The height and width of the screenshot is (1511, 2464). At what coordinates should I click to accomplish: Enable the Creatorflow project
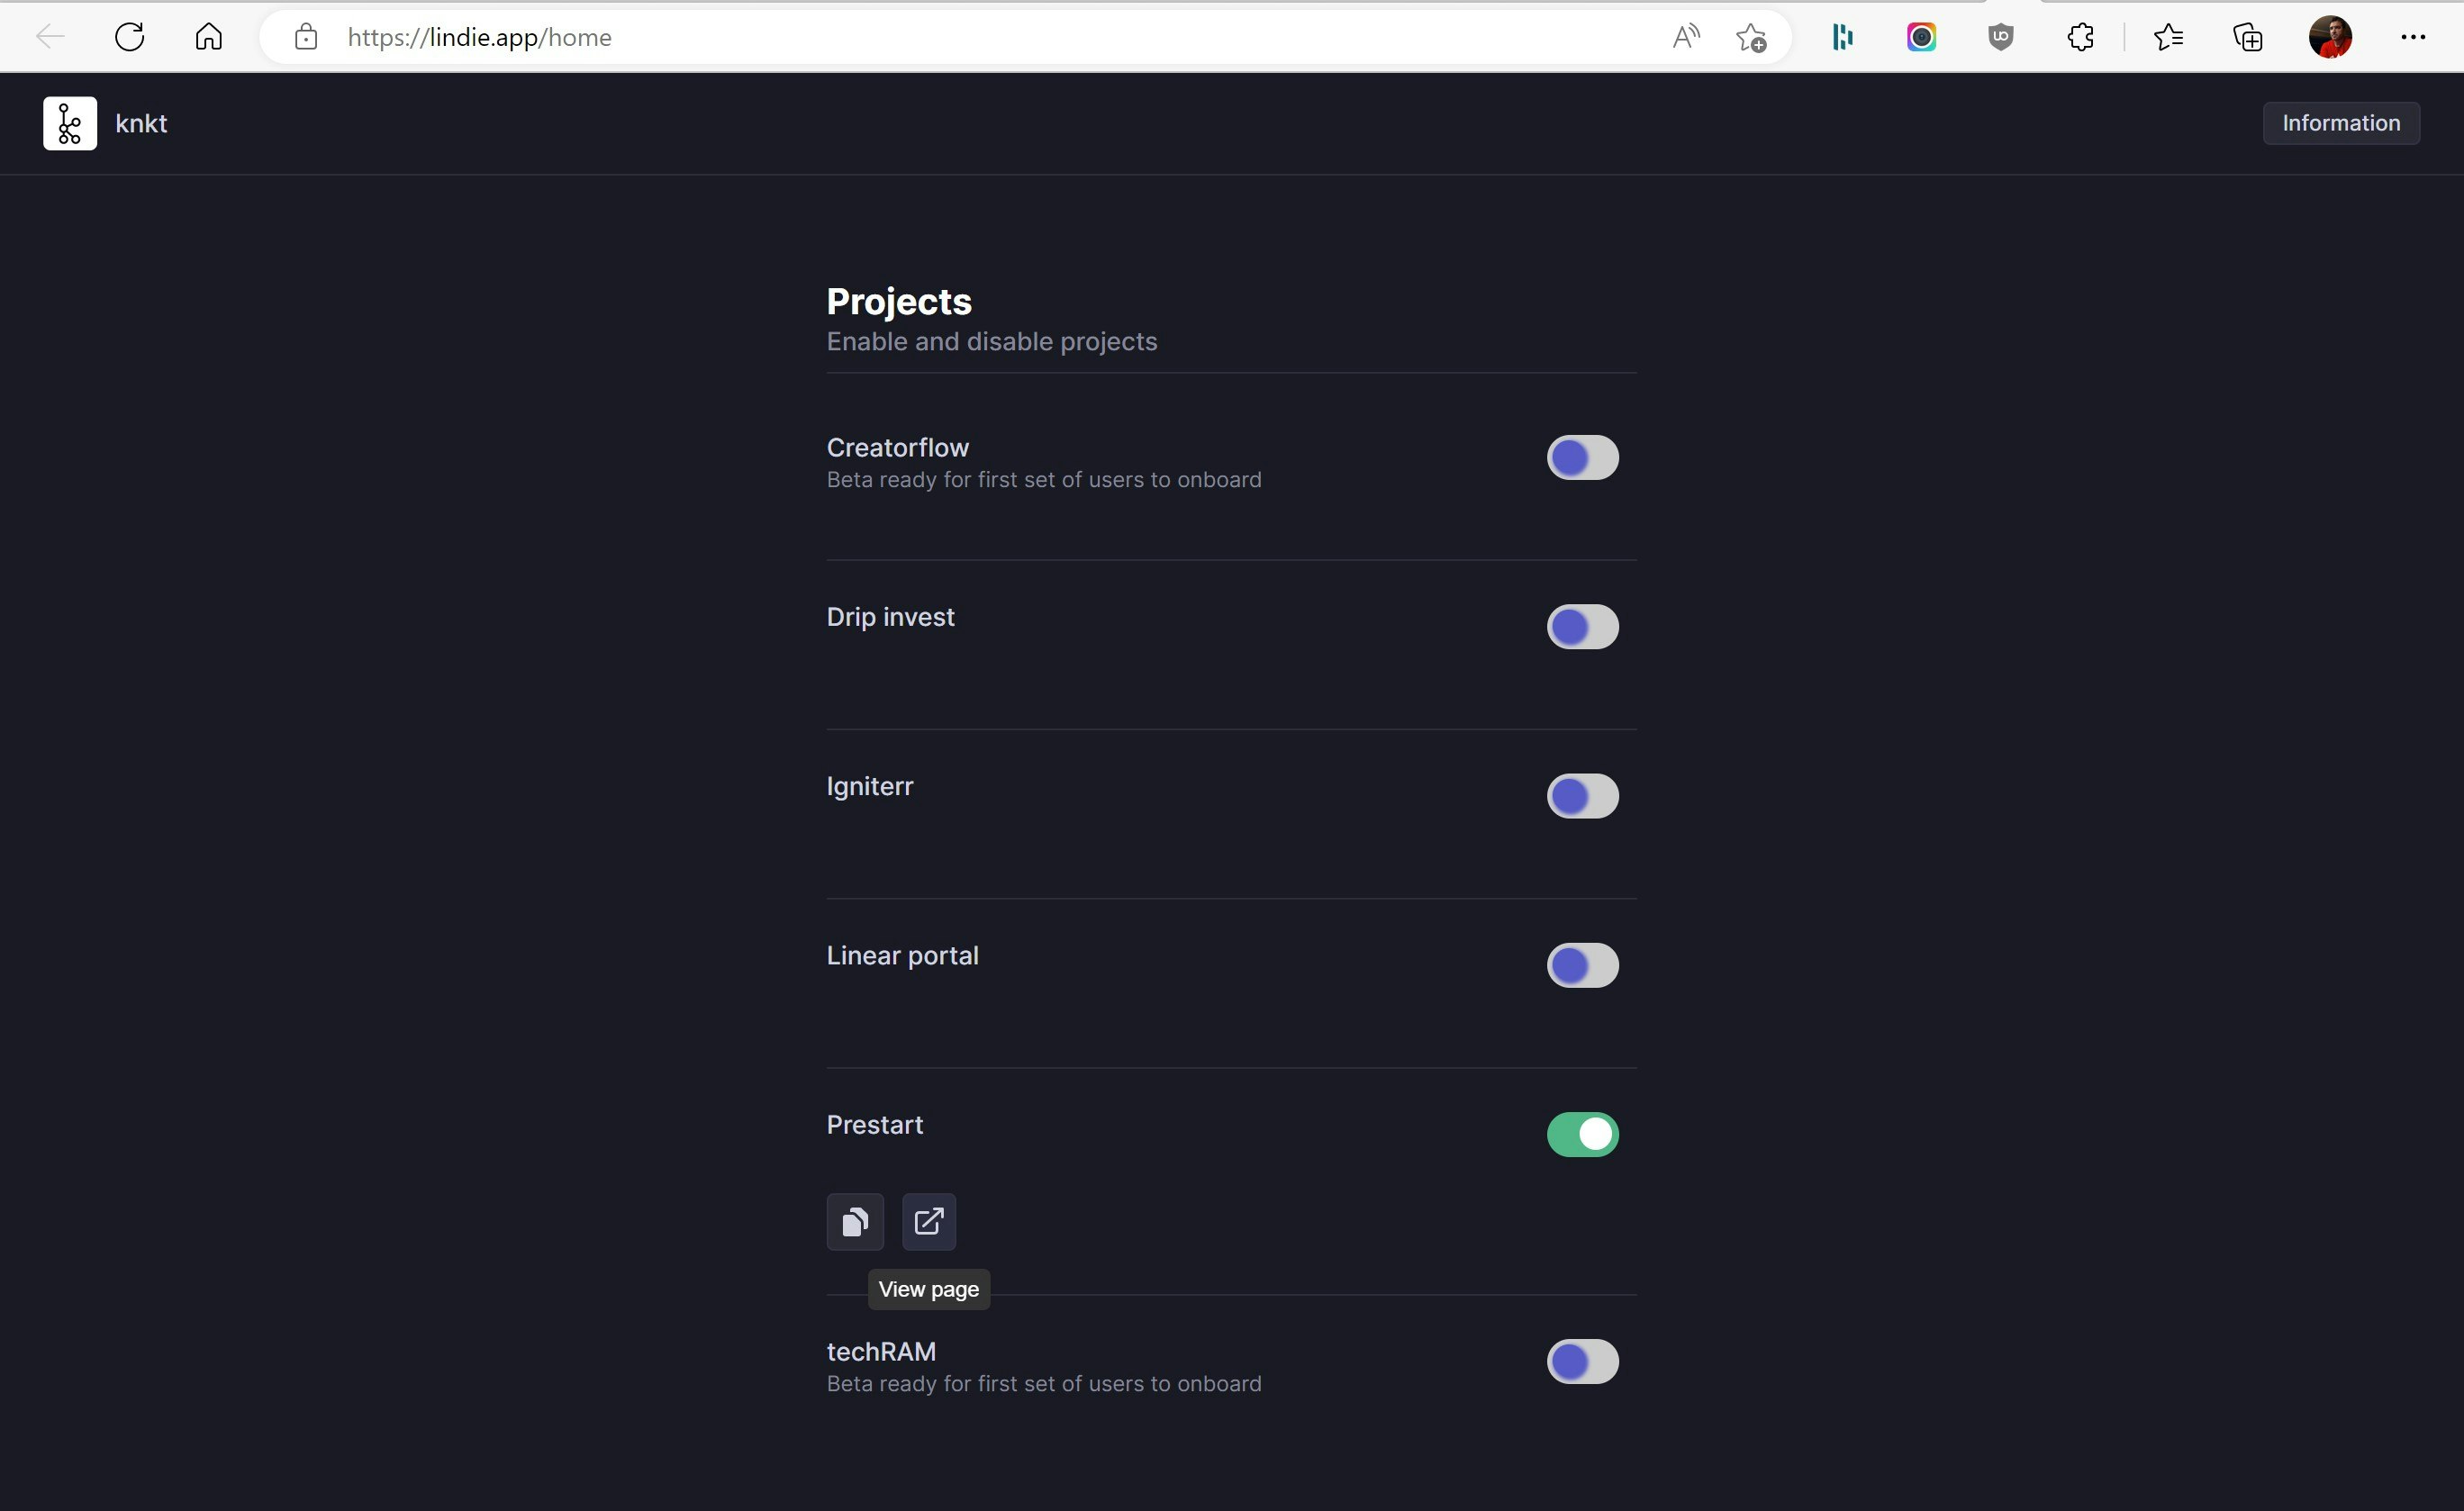1583,458
